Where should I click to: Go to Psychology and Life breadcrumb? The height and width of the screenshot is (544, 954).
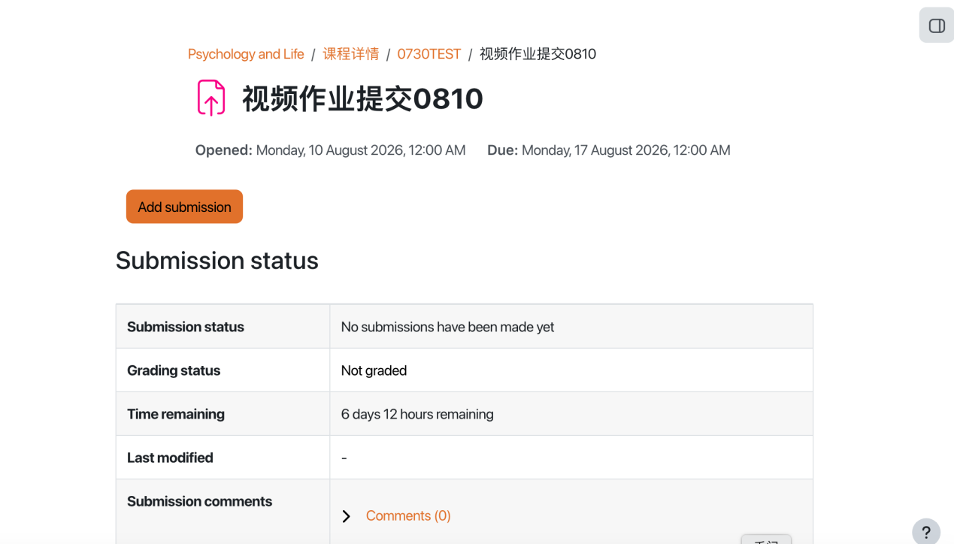point(246,54)
